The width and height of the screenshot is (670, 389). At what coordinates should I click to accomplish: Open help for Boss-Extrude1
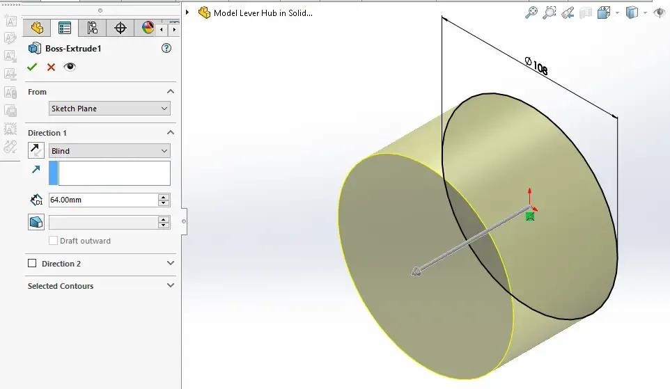(166, 48)
